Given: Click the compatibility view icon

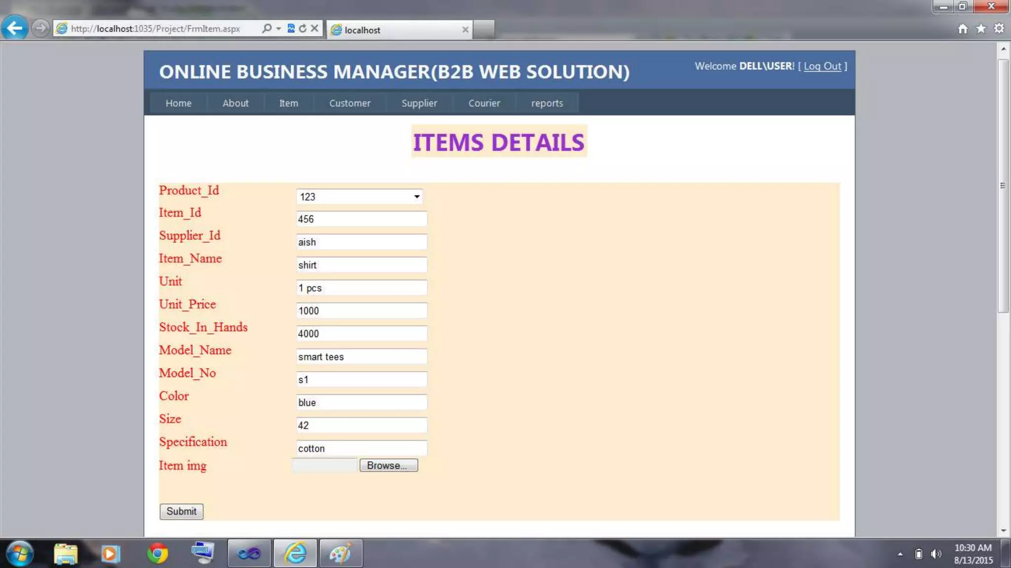Looking at the screenshot, I should coord(291,29).
